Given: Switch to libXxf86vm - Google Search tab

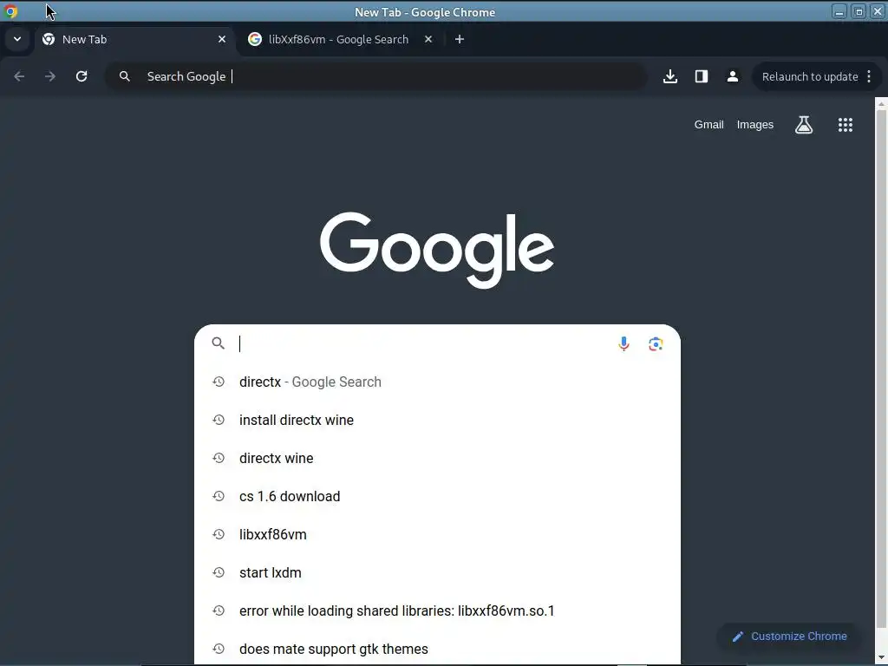Looking at the screenshot, I should tap(338, 39).
